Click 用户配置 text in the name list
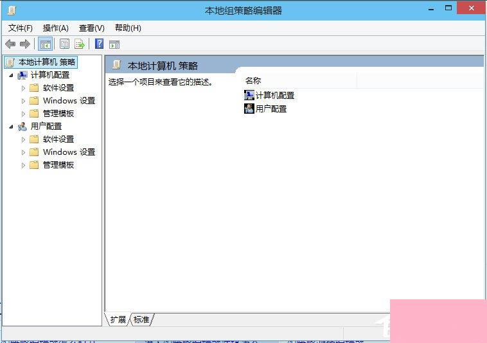The width and height of the screenshot is (487, 343). tap(271, 109)
